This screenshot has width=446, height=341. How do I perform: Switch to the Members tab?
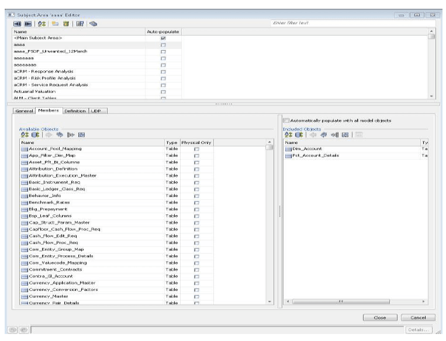tap(49, 110)
